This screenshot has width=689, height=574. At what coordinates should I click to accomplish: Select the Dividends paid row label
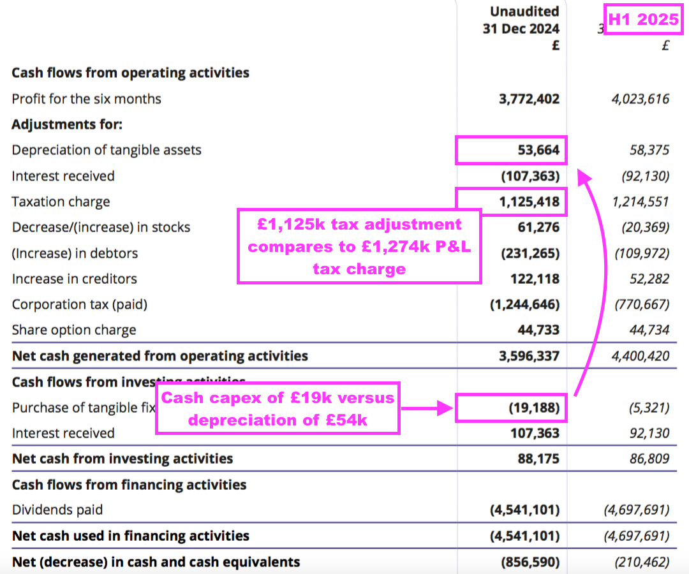(x=57, y=510)
